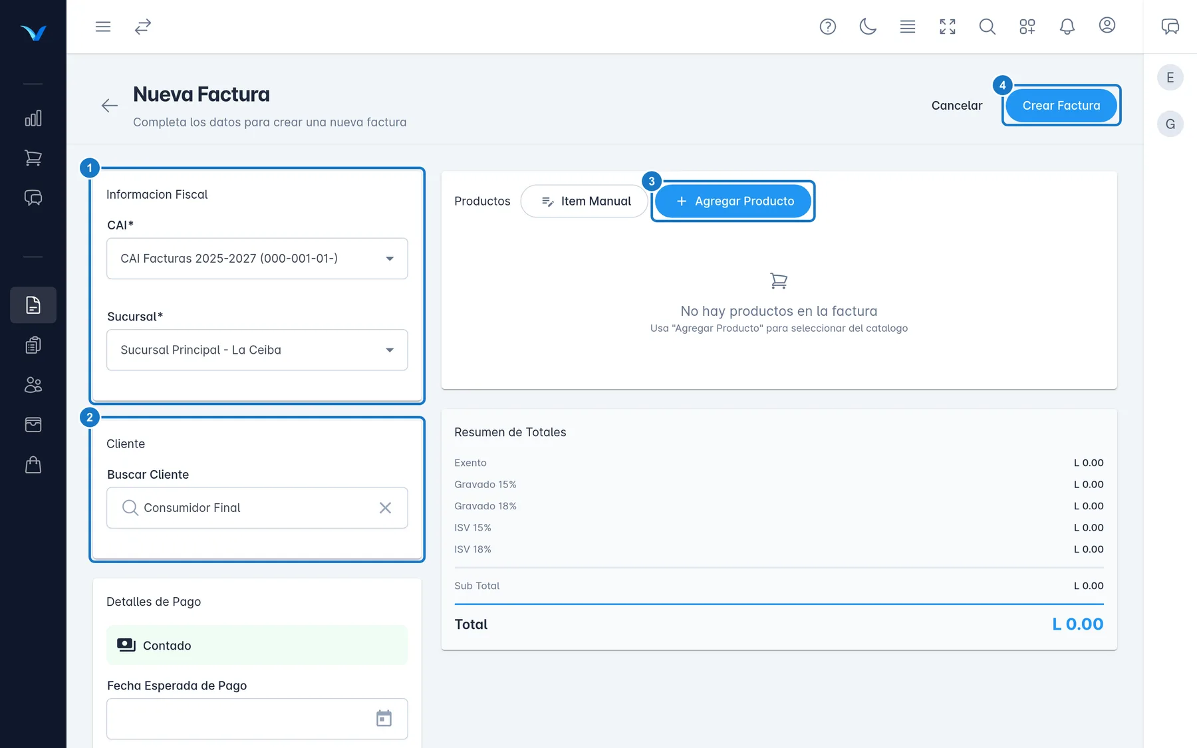Expand the Sucursal dropdown

[257, 350]
